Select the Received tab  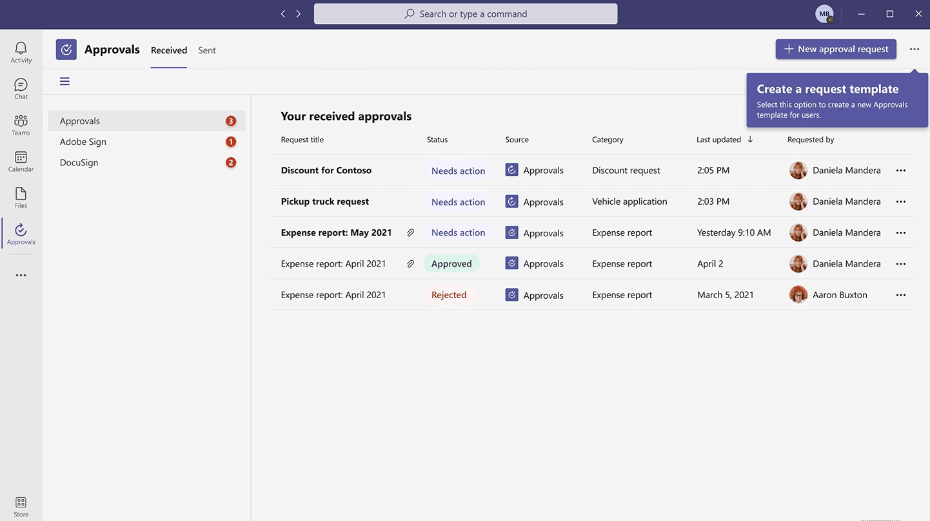(168, 49)
